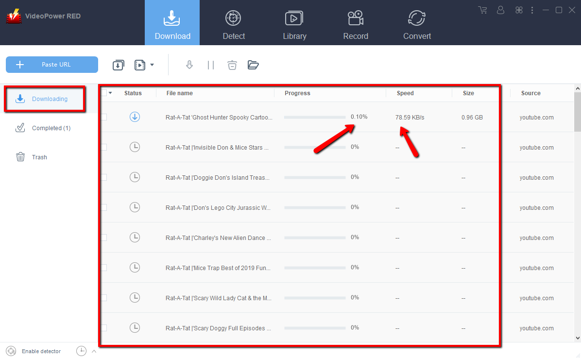Screen dimensions: 581x358
Task: Click the Paste URL button
Action: (x=52, y=65)
